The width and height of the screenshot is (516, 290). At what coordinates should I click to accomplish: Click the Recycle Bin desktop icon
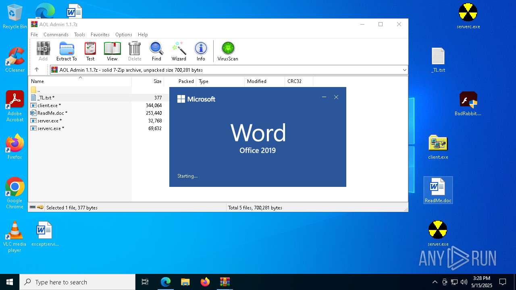pyautogui.click(x=15, y=17)
